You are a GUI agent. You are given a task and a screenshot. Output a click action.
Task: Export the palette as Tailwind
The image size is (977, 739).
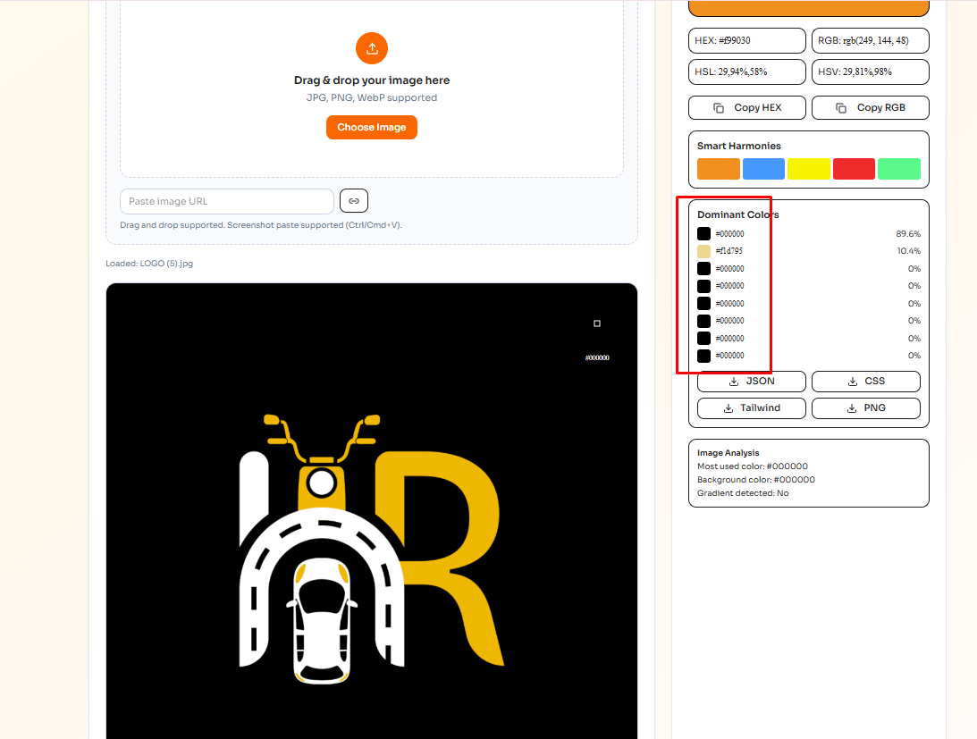click(751, 408)
